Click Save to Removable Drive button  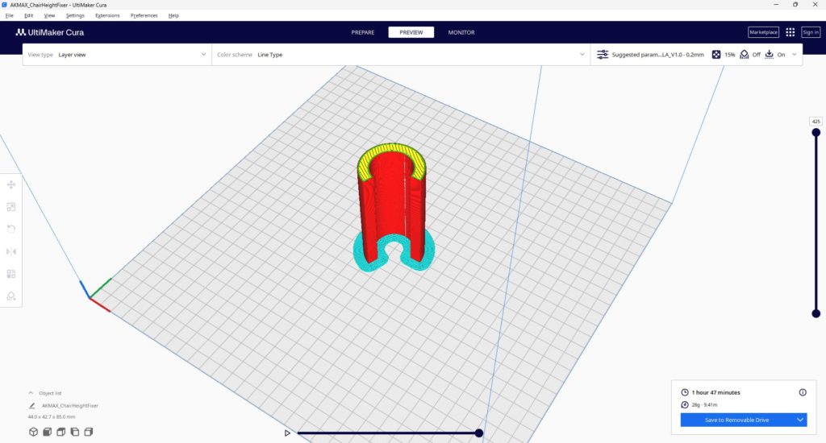736,420
